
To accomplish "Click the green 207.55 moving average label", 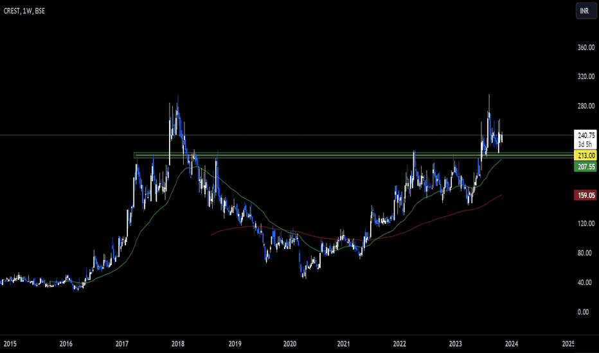I will coord(586,167).
